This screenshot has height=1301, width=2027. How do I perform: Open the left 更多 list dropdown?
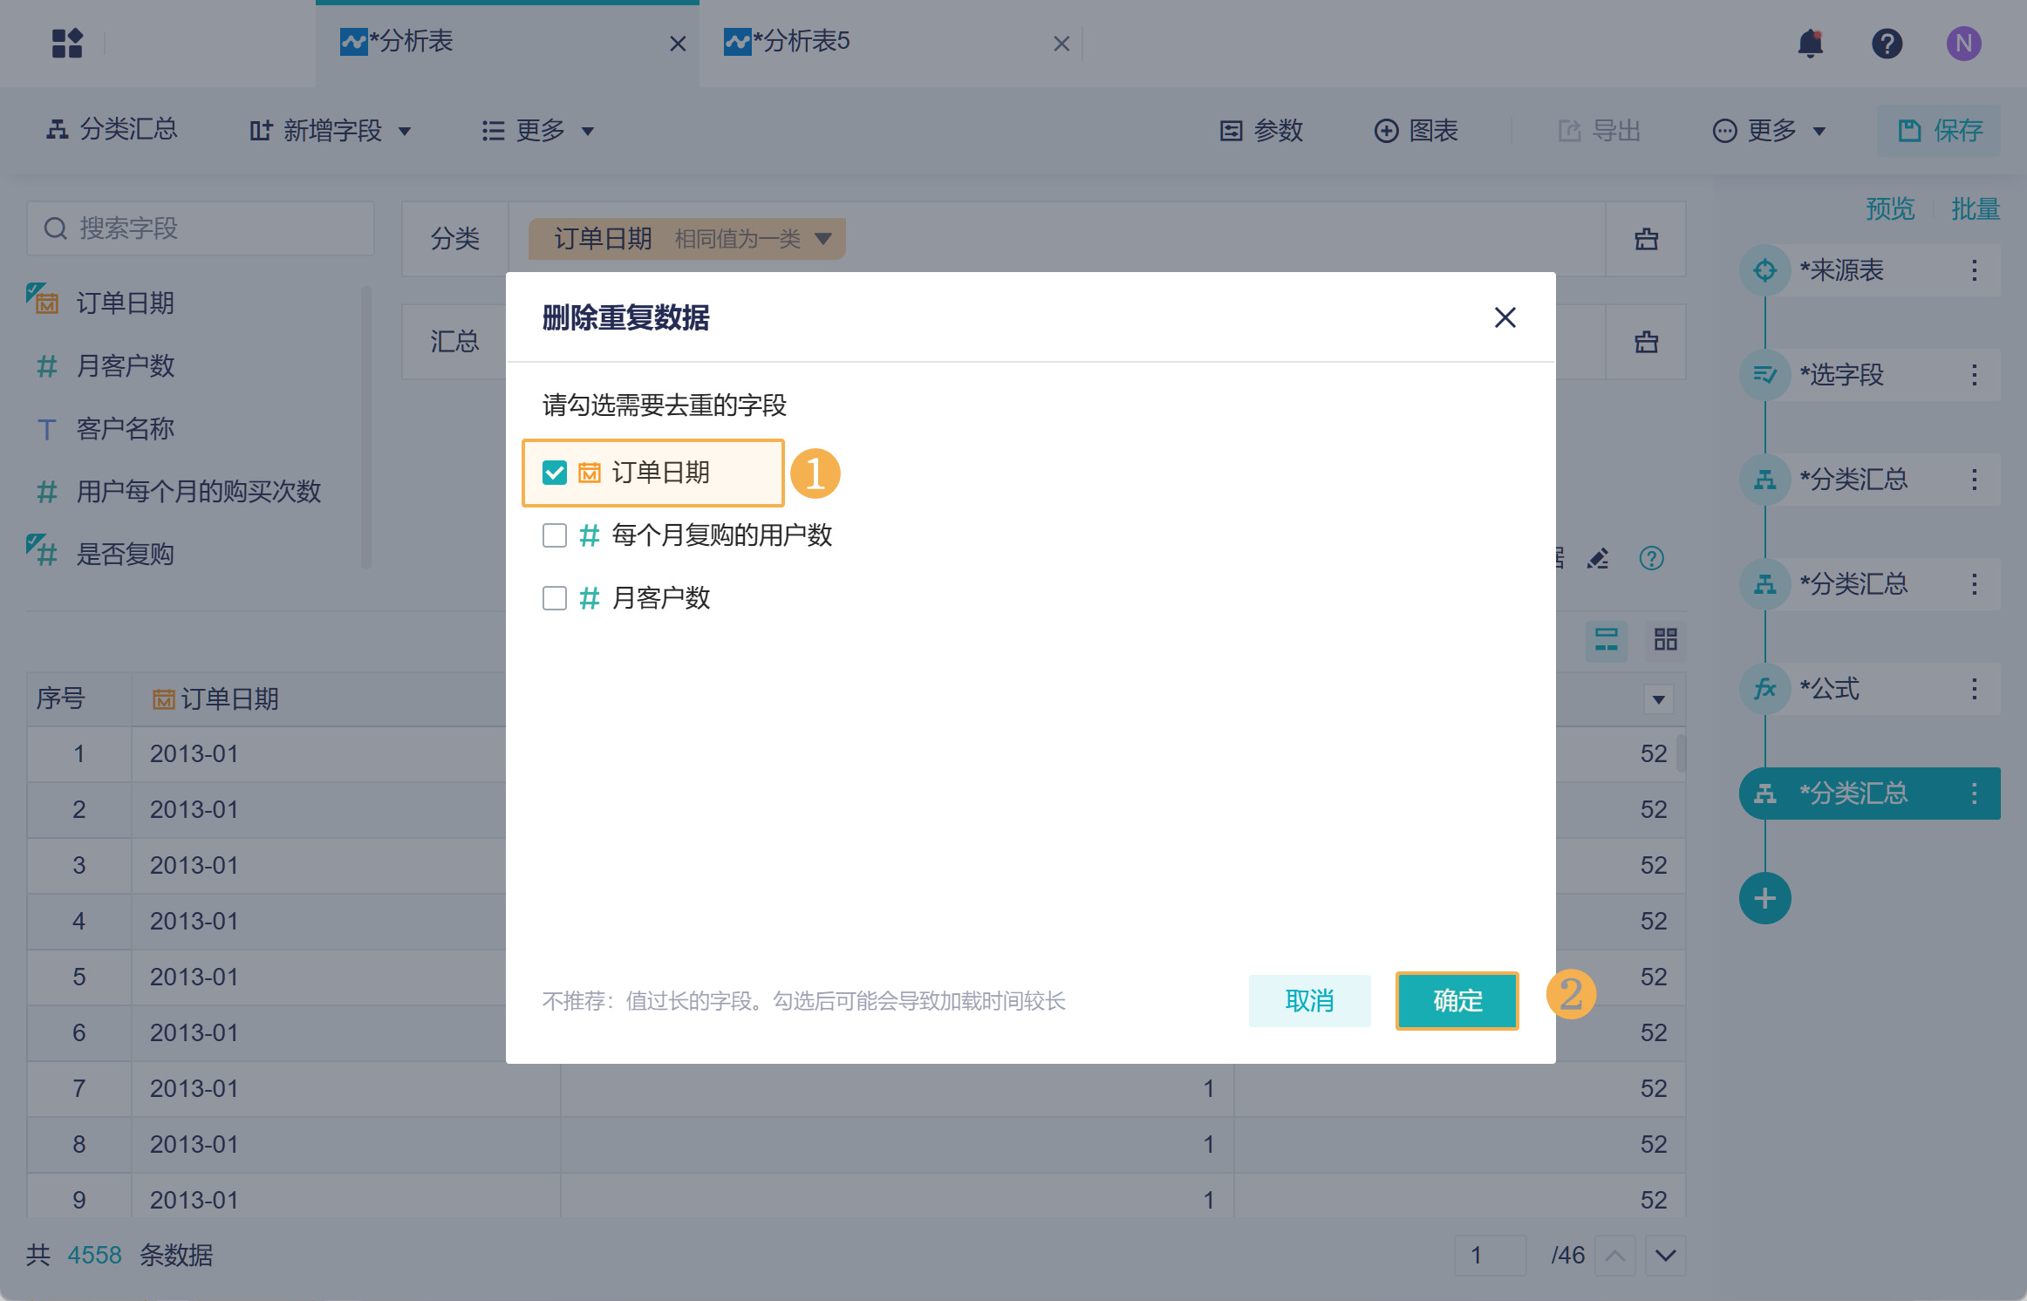[x=538, y=131]
